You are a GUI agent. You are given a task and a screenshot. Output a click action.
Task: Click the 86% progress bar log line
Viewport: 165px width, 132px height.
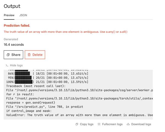click(x=47, y=74)
